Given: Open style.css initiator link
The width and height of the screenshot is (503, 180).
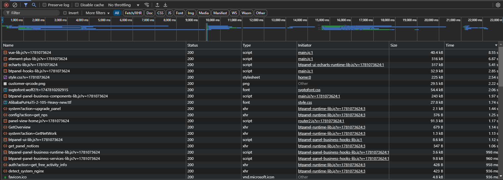Looking at the screenshot, I should coord(305,102).
